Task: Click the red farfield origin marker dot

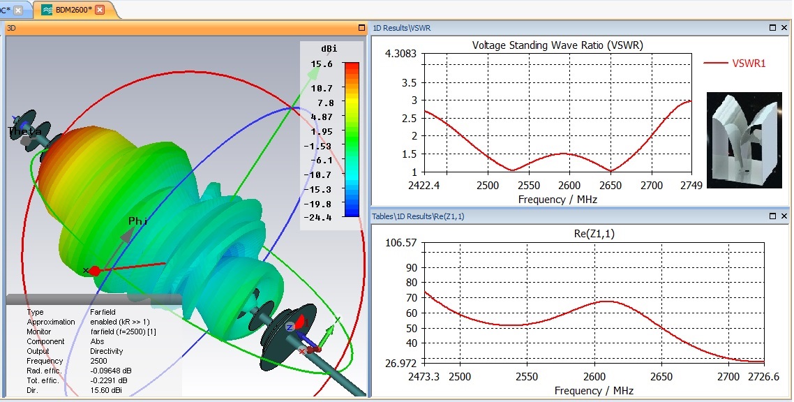Action: [x=94, y=271]
